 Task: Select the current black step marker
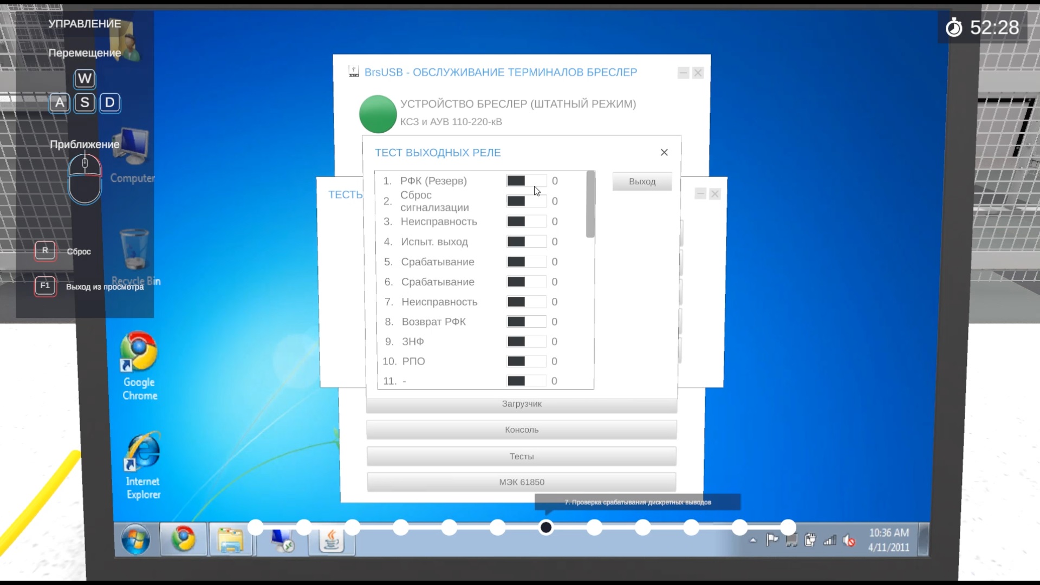pyautogui.click(x=546, y=527)
